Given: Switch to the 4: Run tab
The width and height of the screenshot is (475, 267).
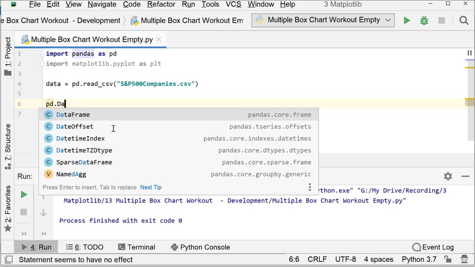Looking at the screenshot, I should click(x=36, y=247).
